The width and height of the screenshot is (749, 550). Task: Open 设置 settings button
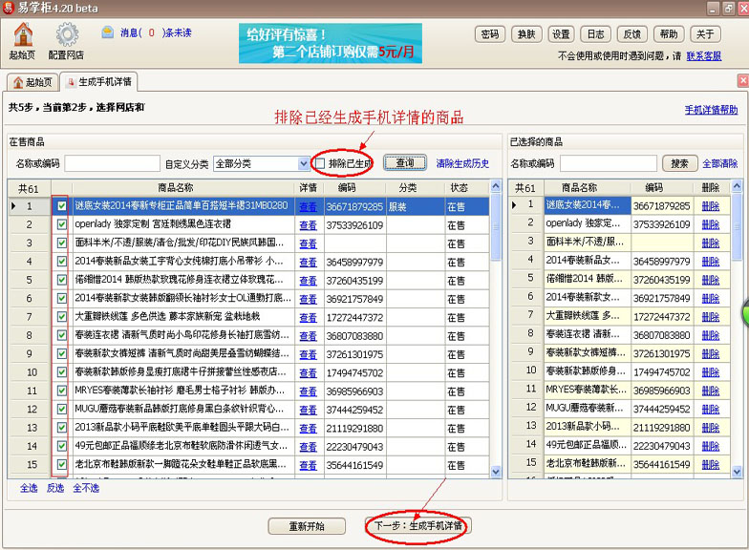(561, 34)
